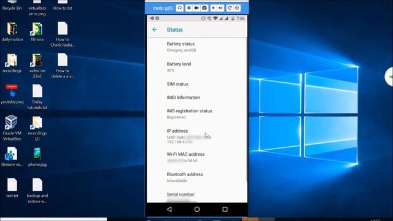This screenshot has height=221, width=393.
Task: Take a screenshot with the camera icon
Action: pos(204,8)
